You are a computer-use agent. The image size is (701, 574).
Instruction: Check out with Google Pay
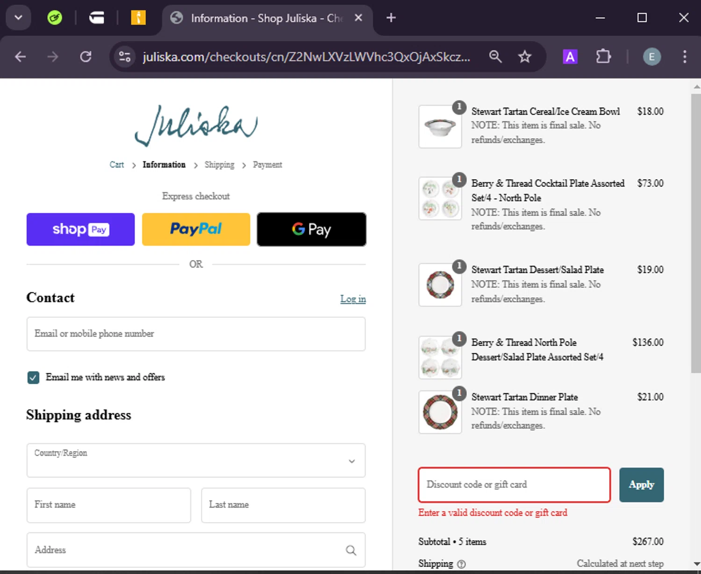pos(311,230)
